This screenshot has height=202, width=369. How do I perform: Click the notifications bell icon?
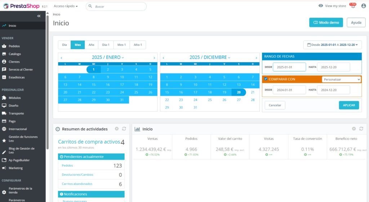tap(352, 6)
